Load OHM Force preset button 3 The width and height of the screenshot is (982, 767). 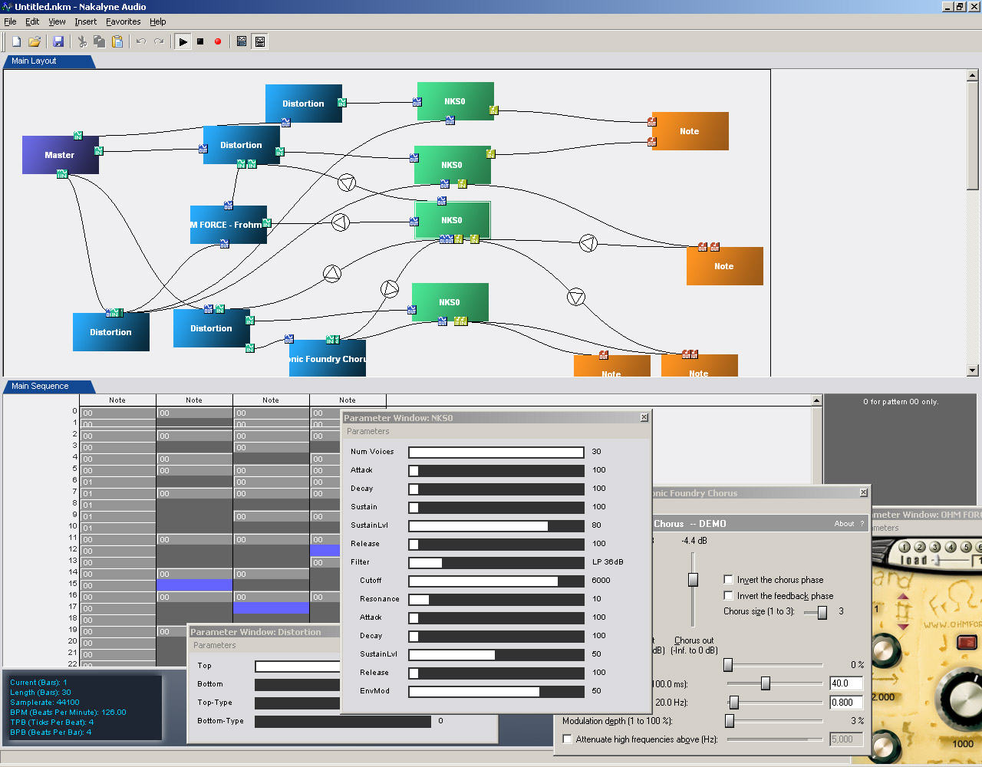[x=934, y=547]
